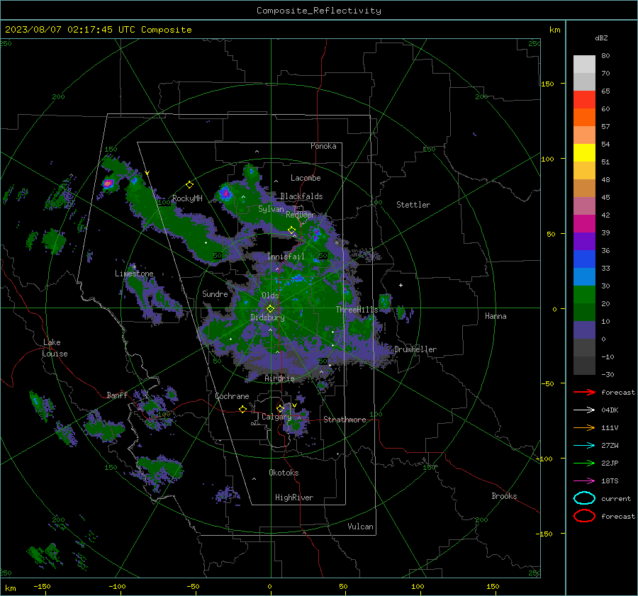Click the Limestone label

[134, 274]
